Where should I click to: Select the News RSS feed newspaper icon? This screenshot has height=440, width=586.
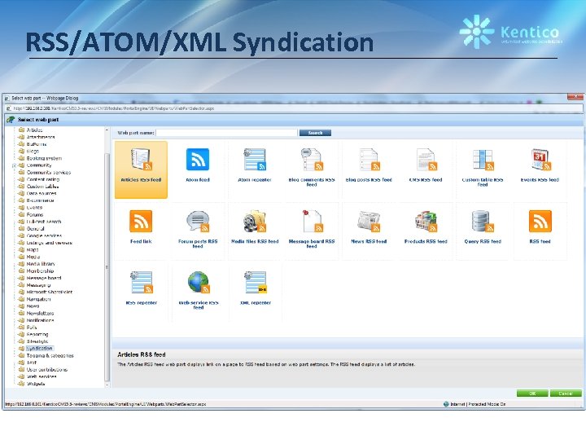tap(369, 222)
